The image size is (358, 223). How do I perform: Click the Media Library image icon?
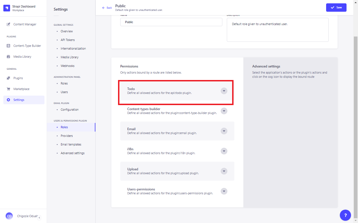click(x=8, y=57)
